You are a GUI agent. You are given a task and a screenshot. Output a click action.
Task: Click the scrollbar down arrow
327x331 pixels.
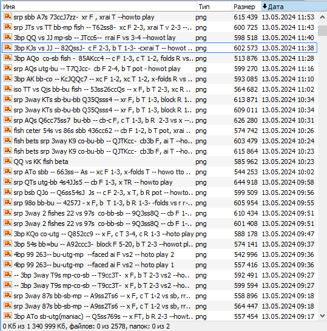(322, 316)
